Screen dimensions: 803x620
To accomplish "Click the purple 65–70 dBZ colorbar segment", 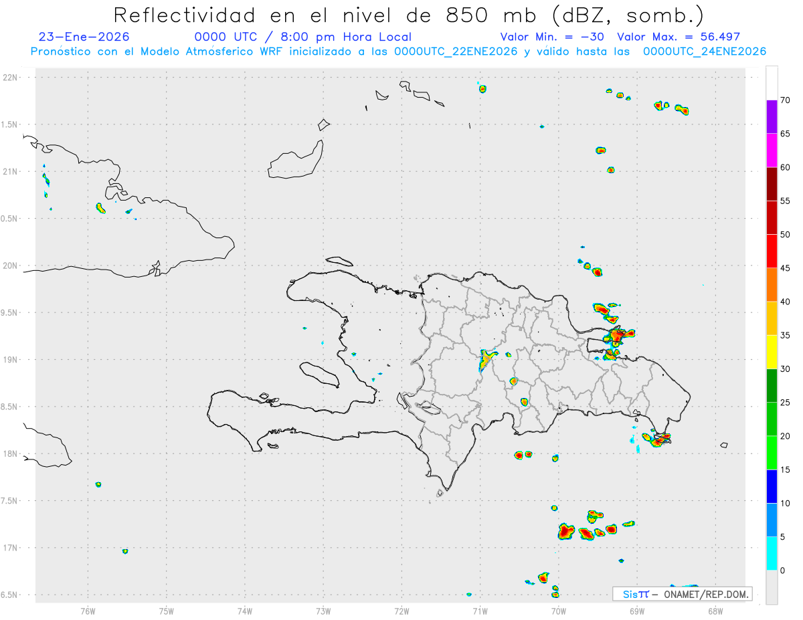I will click(772, 117).
